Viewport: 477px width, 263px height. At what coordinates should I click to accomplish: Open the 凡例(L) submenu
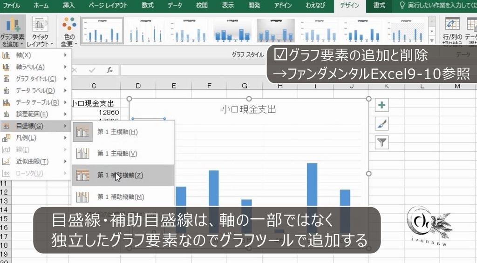(x=35, y=138)
